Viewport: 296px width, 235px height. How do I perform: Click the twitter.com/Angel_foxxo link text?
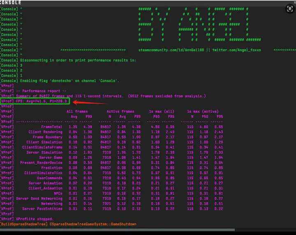(236, 50)
